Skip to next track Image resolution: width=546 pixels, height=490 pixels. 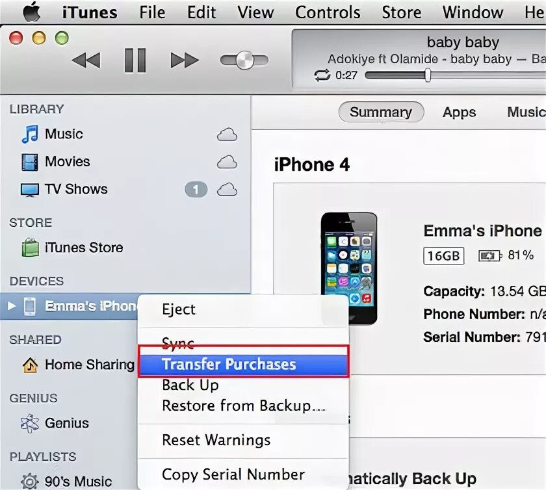[x=185, y=60]
